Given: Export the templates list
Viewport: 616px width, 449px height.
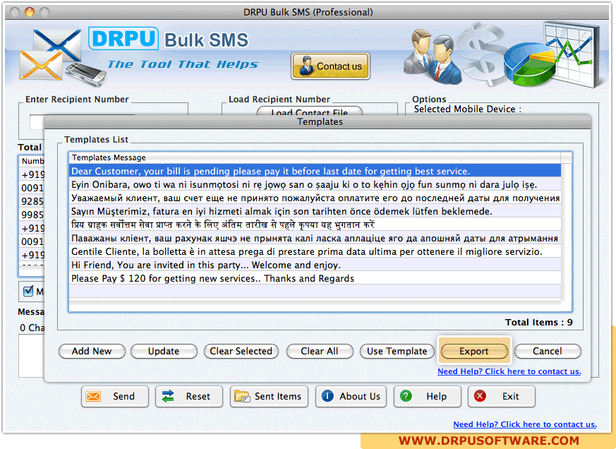Looking at the screenshot, I should (x=474, y=351).
